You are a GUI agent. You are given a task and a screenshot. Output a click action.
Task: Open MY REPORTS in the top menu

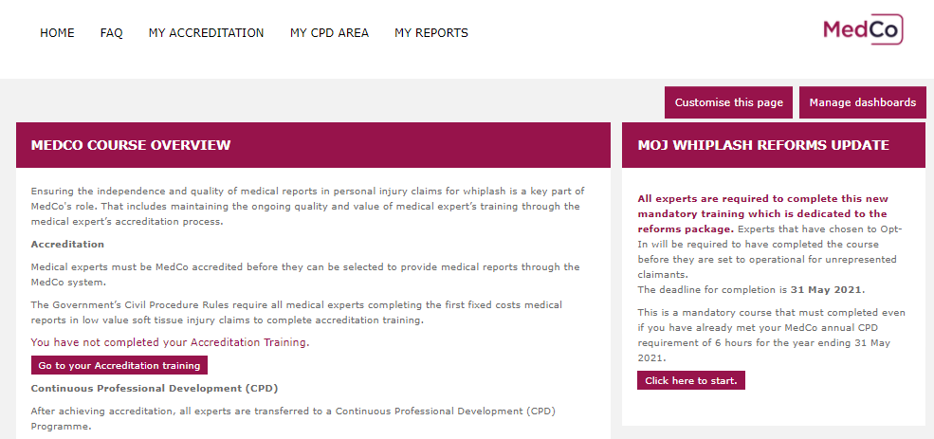[431, 33]
